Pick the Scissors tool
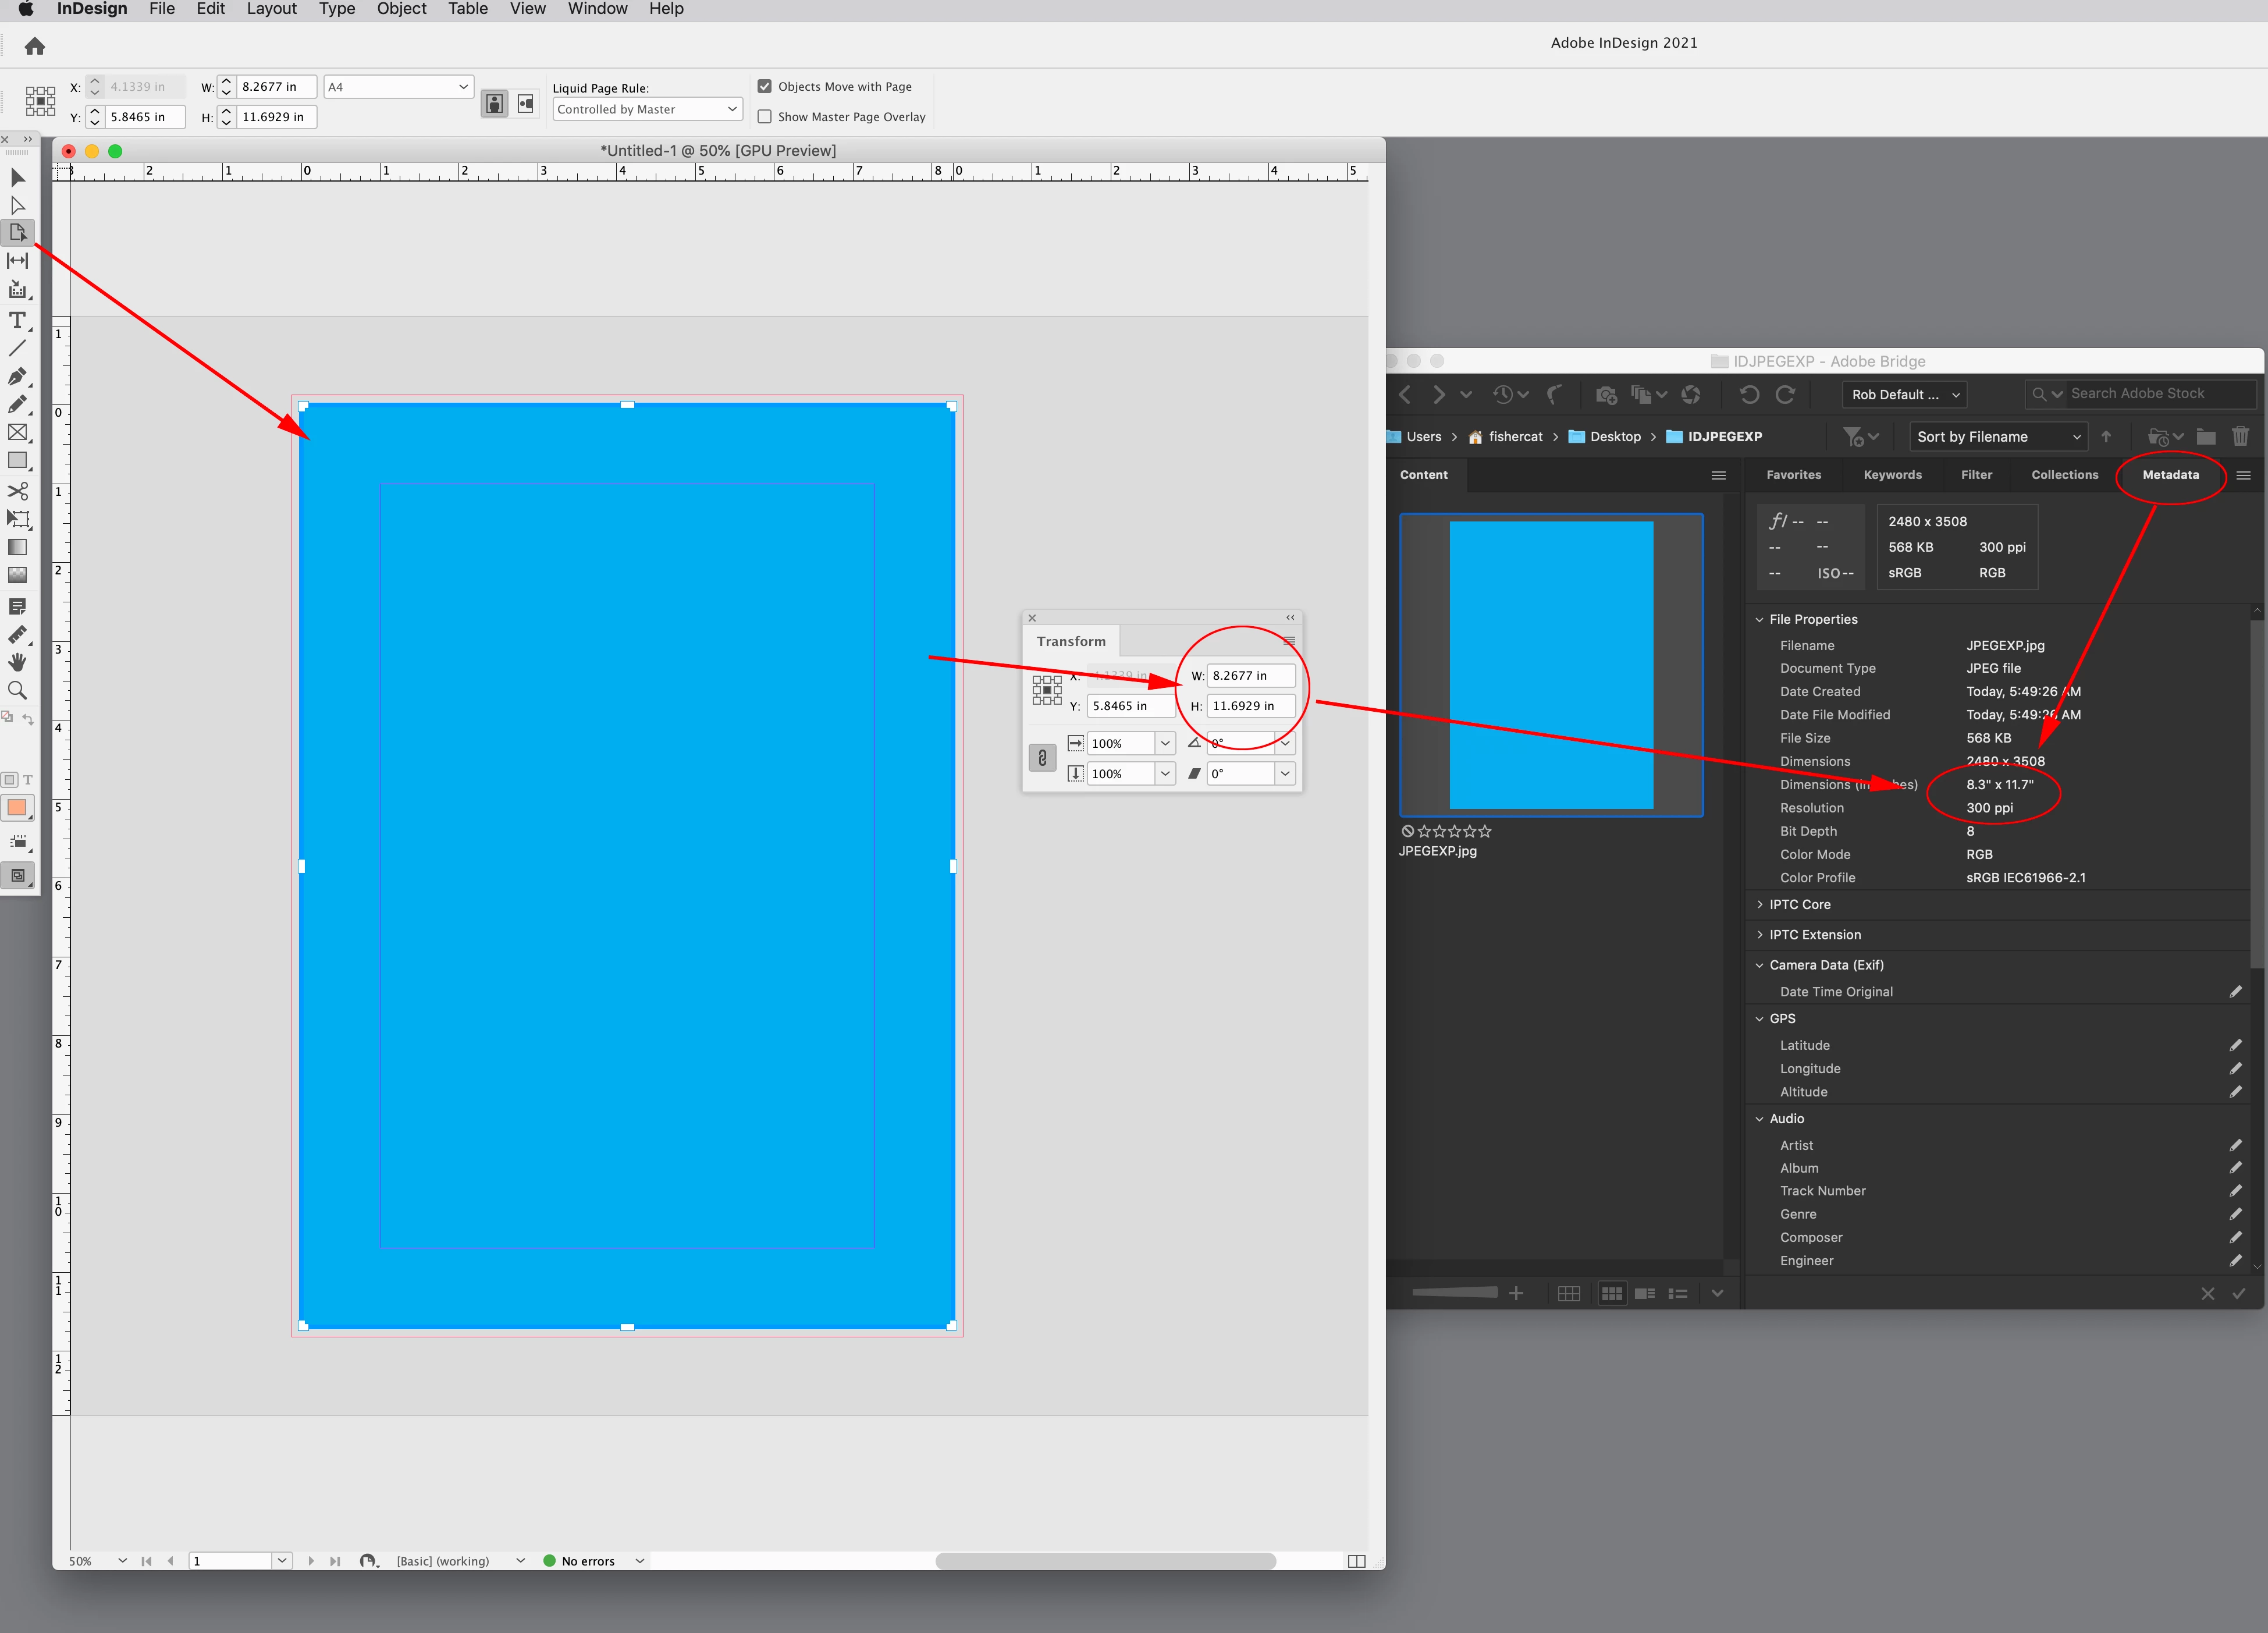The width and height of the screenshot is (2268, 1633). [x=17, y=491]
